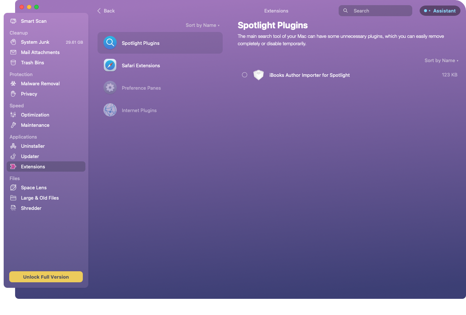Viewport: 466px width, 315px height.
Task: Click the Space Lens icon
Action: [x=13, y=187]
